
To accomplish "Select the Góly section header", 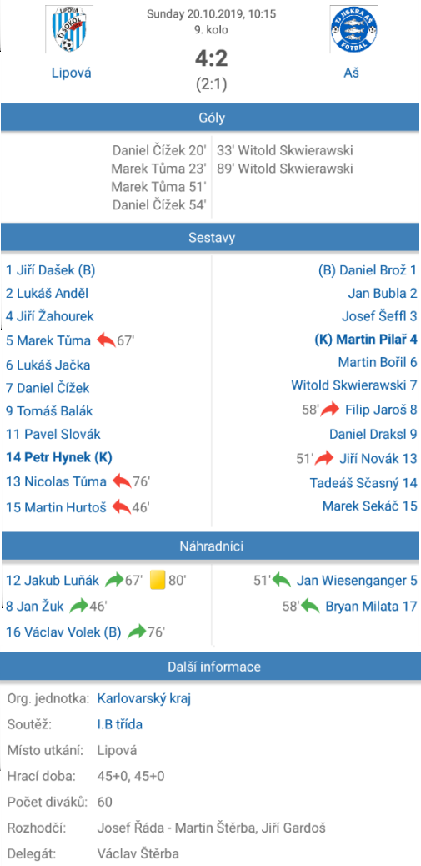I will pyautogui.click(x=211, y=118).
